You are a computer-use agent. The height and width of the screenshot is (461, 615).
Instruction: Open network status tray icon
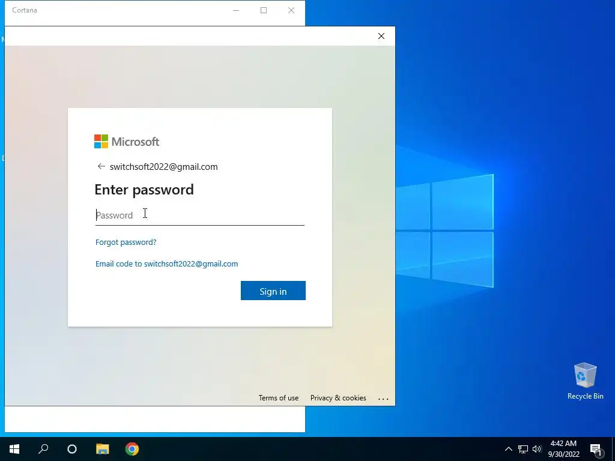(523, 449)
